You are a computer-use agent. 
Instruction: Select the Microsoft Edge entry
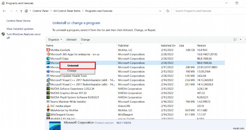pyautogui.click(x=135, y=58)
